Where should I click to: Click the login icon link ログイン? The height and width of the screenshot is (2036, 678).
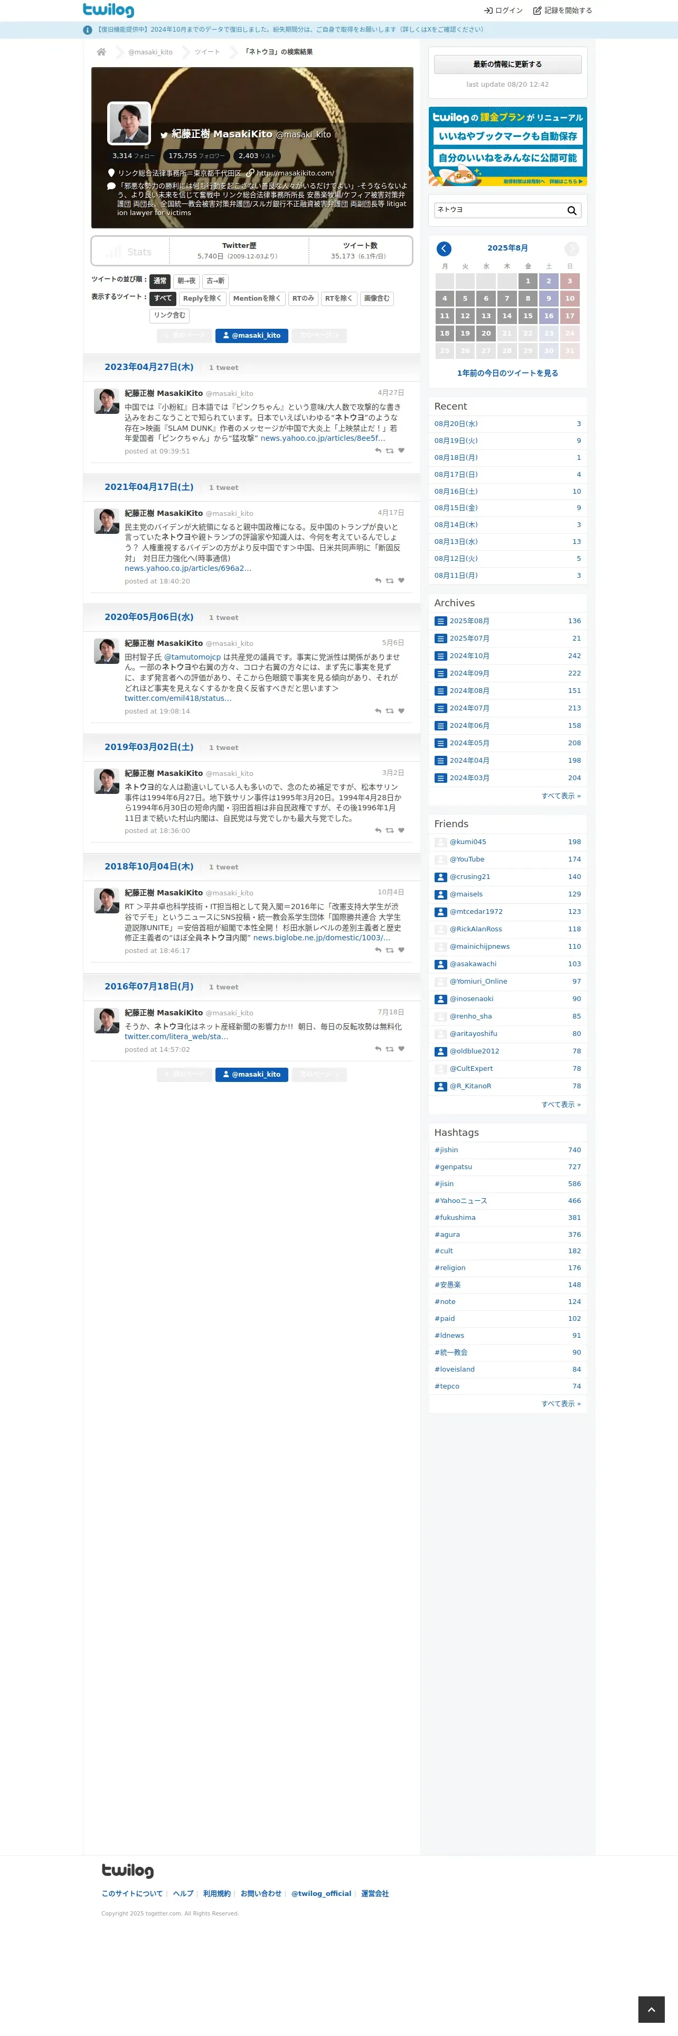tap(503, 10)
